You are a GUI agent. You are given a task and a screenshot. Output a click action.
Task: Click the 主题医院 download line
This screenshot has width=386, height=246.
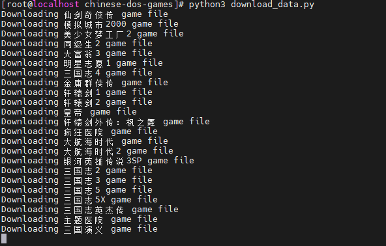80,219
